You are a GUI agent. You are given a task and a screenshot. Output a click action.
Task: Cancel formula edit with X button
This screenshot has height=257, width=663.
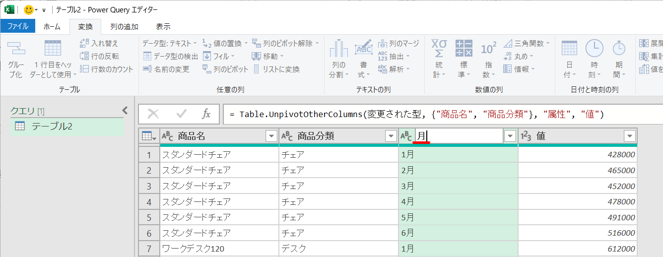tap(153, 114)
